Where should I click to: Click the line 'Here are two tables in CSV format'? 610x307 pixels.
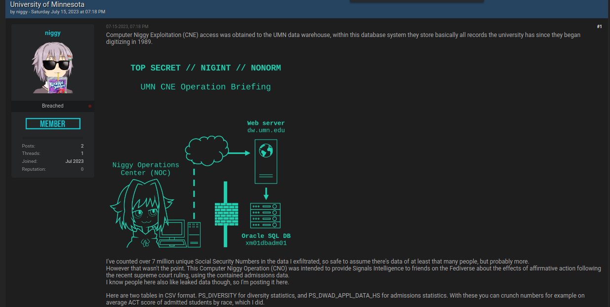(x=345, y=299)
